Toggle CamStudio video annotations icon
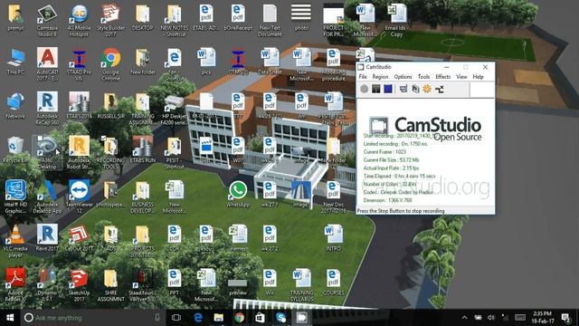Viewport: 579px width, 326px height. coord(415,89)
